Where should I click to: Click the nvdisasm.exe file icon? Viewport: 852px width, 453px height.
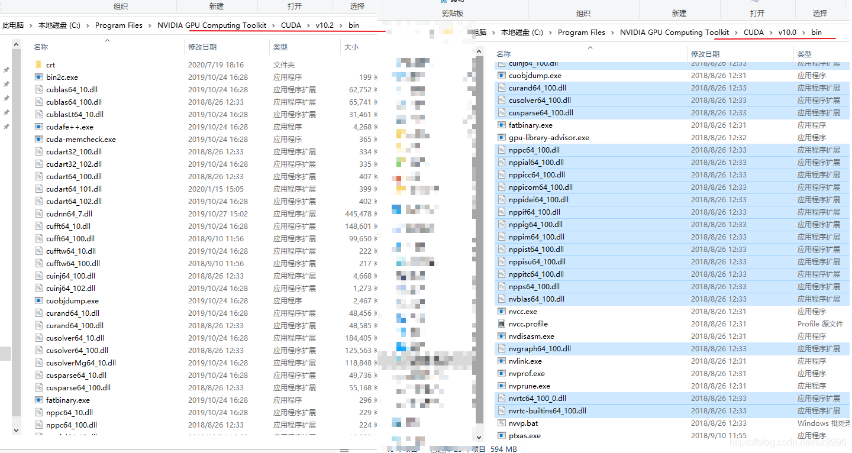pyautogui.click(x=501, y=336)
